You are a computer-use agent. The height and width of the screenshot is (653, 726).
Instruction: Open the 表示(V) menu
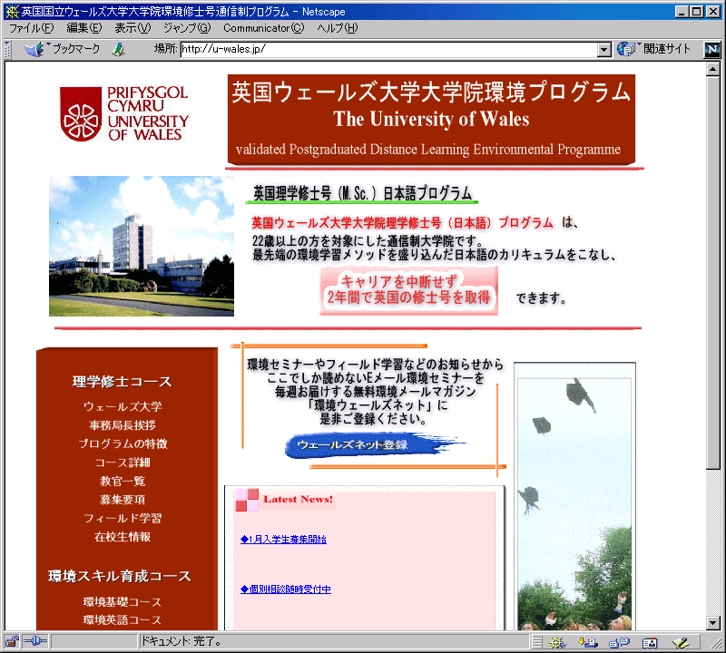pyautogui.click(x=132, y=28)
